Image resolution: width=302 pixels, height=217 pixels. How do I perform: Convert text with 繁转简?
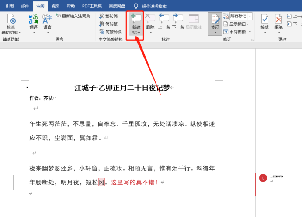[x=108, y=16]
